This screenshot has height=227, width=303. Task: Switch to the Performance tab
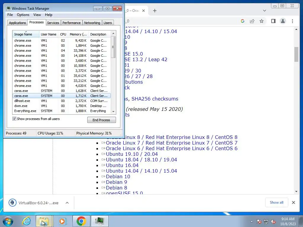(71, 22)
